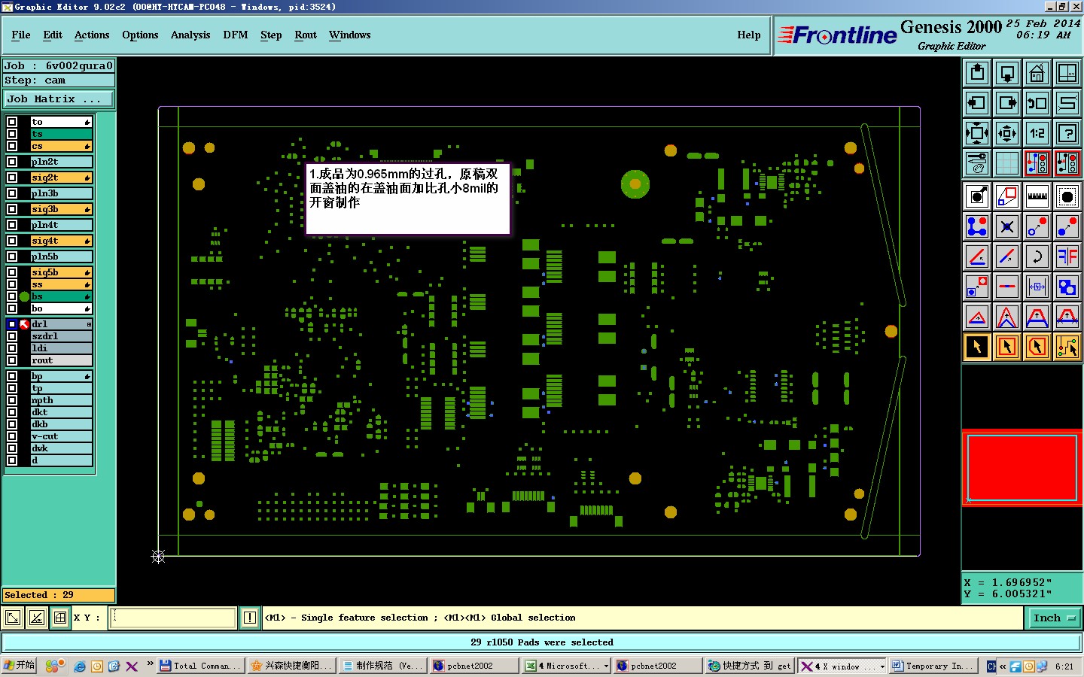Toggle display checkbox for layer 'sig2t'
The image size is (1084, 677).
[12, 178]
